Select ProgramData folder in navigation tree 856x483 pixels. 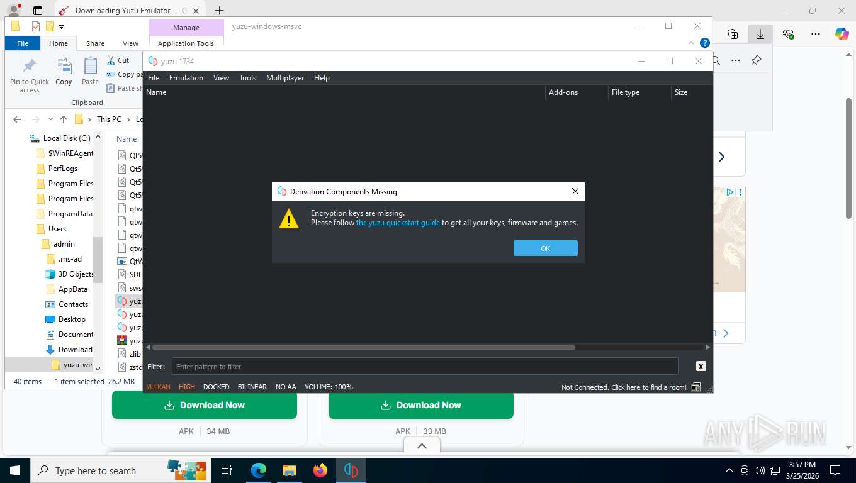coord(64,214)
